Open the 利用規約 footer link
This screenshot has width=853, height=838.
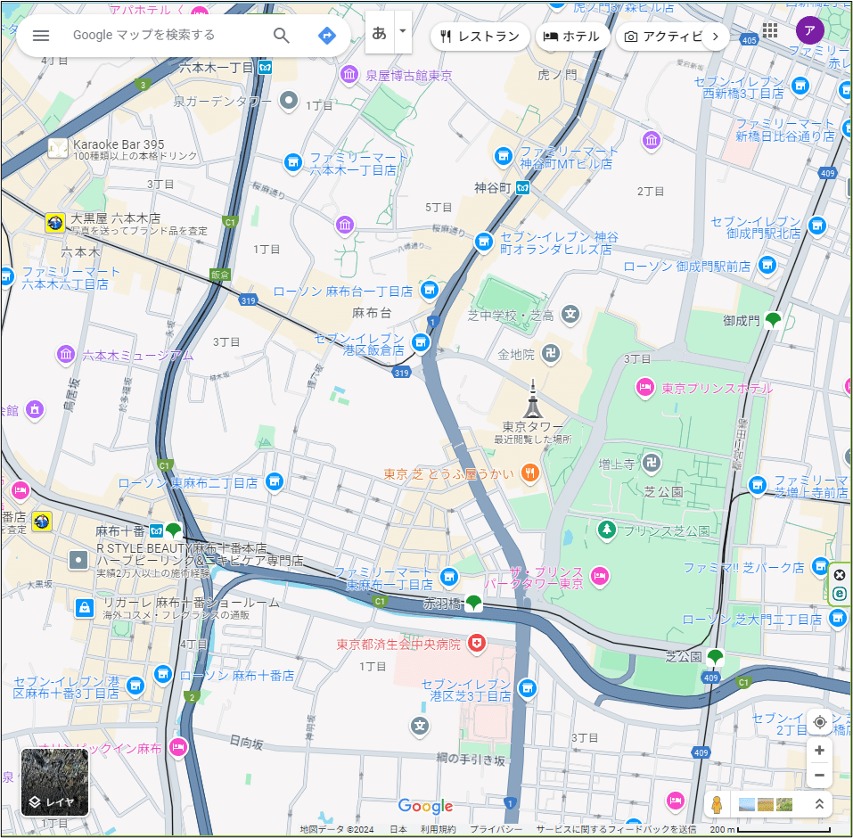(439, 829)
